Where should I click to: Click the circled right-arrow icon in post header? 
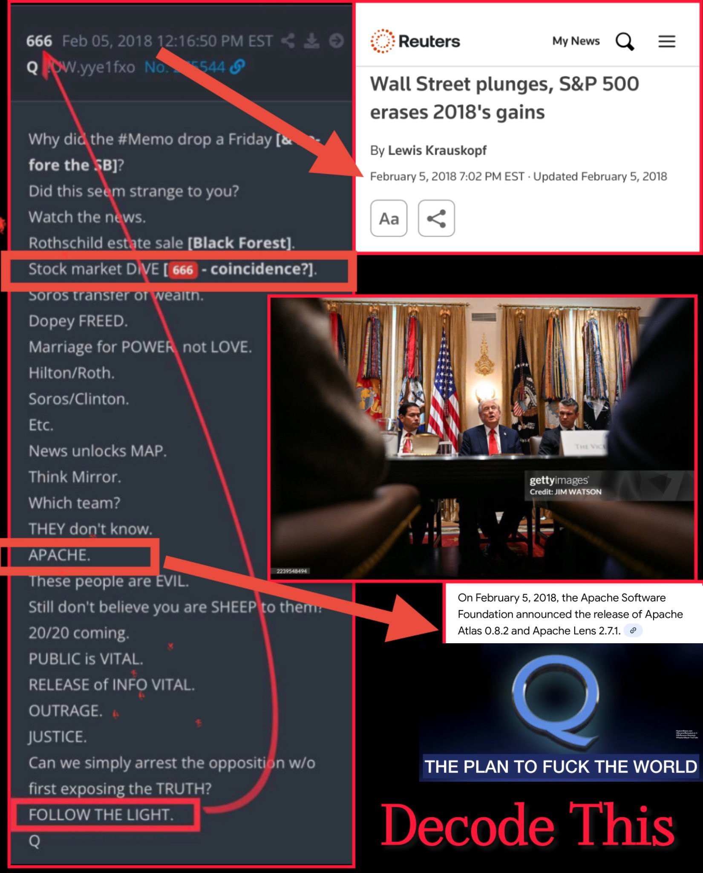[x=336, y=41]
